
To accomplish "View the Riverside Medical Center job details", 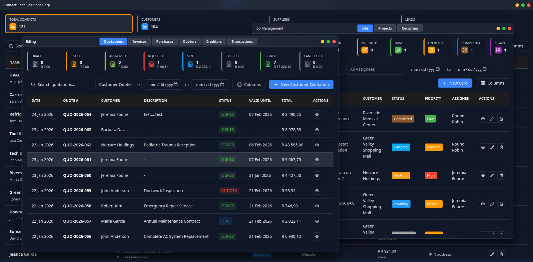I will (x=483, y=119).
